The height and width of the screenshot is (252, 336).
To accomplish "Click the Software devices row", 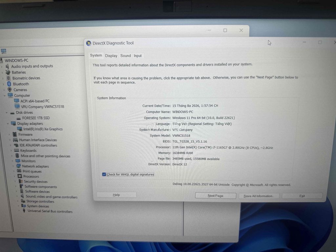I will click(37, 191).
